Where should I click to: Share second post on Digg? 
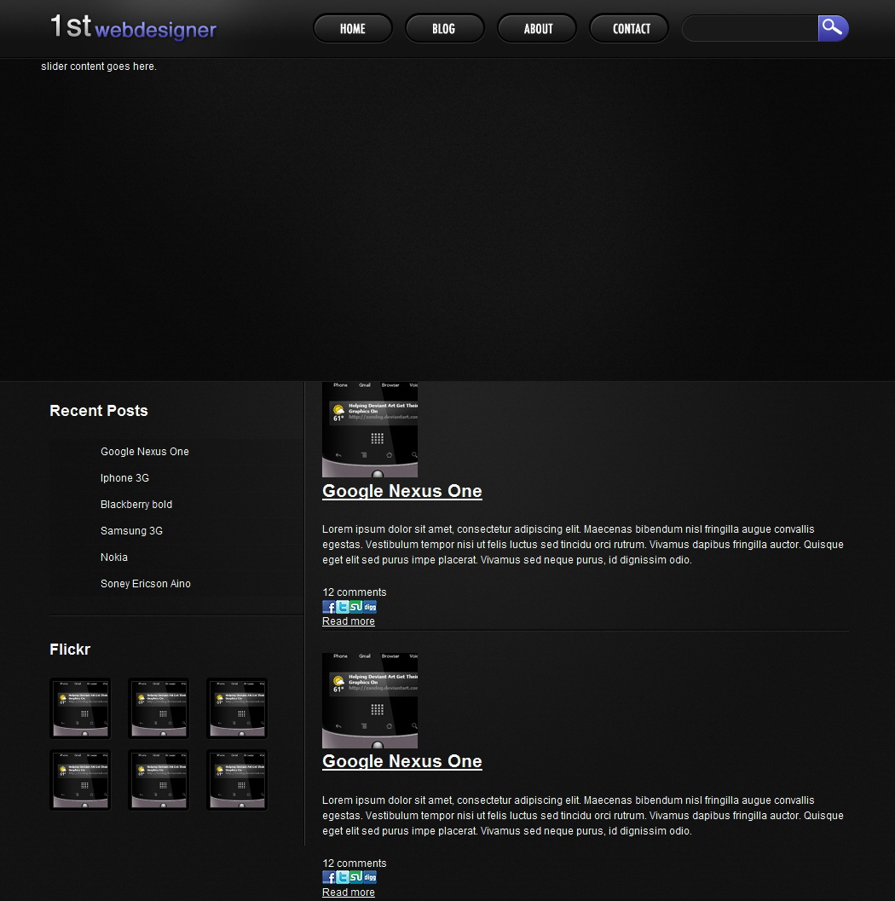pos(370,877)
